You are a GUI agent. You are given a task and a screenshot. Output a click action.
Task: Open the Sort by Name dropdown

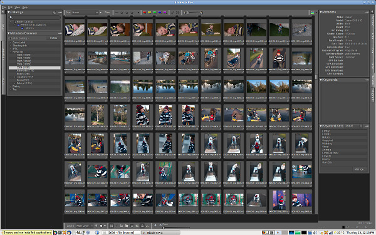click(x=85, y=13)
